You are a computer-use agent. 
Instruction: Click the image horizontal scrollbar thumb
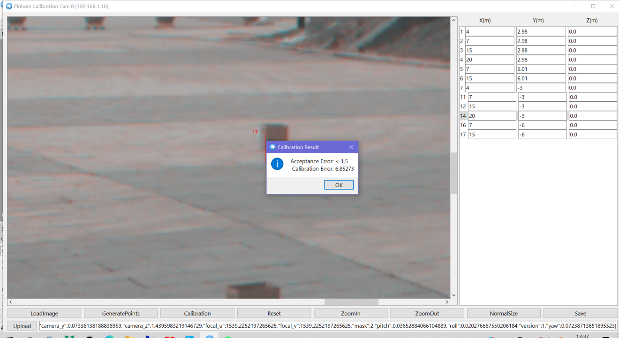(351, 302)
